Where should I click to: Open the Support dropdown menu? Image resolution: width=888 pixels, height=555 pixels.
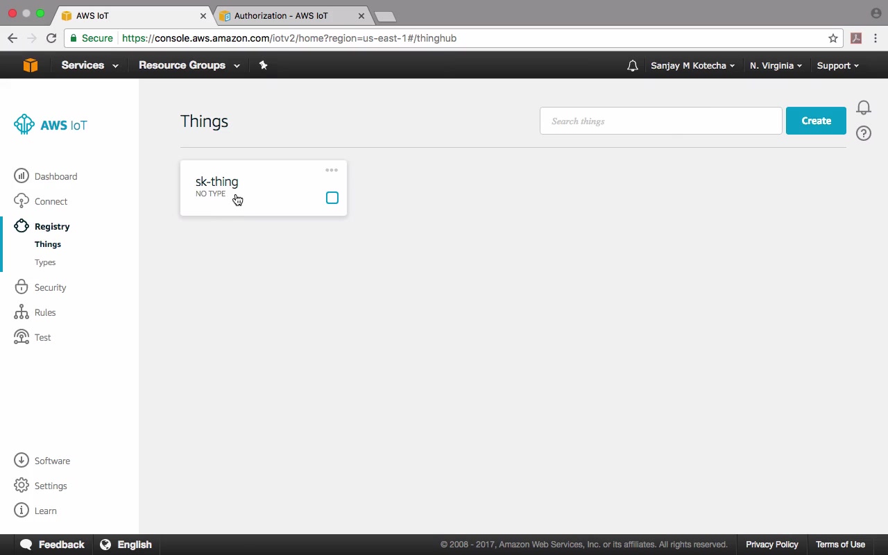pos(837,66)
